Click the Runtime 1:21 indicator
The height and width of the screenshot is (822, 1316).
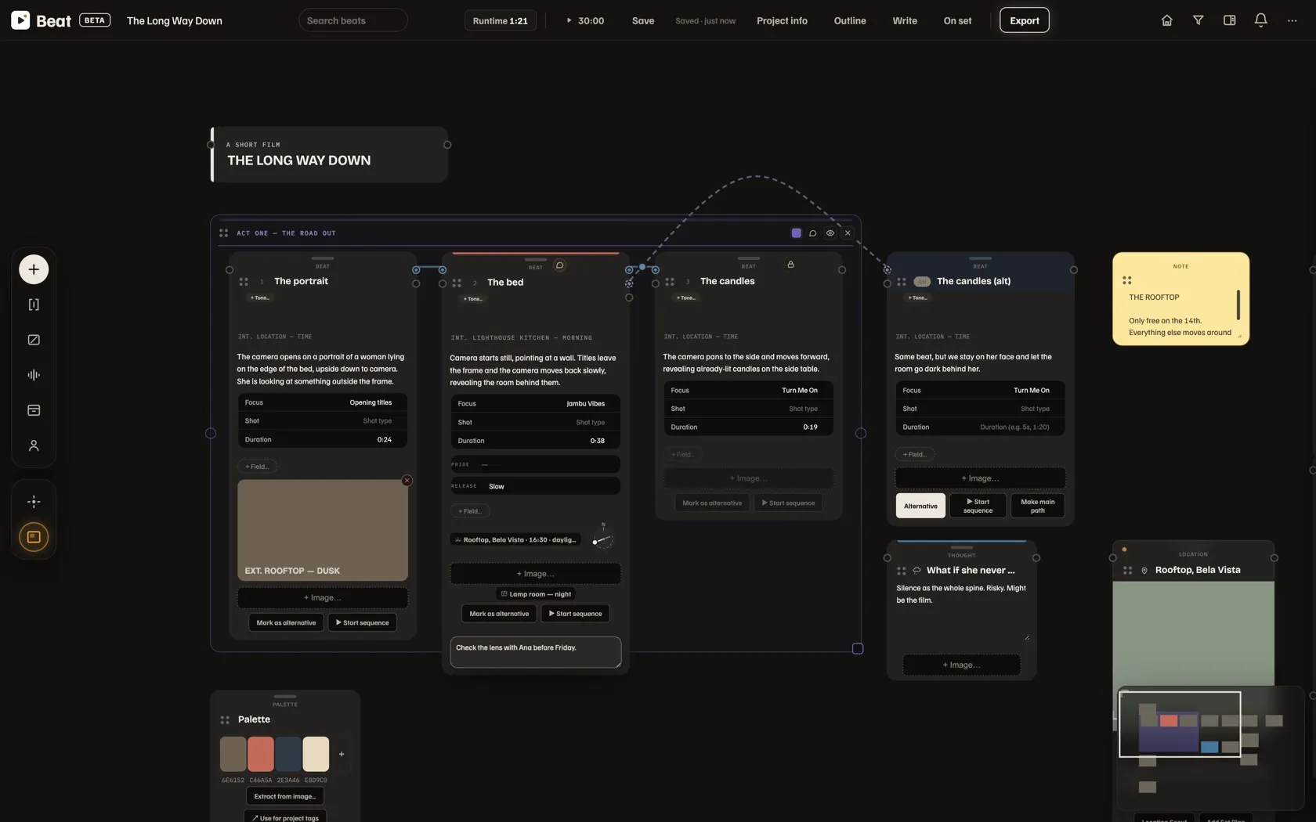pyautogui.click(x=500, y=20)
